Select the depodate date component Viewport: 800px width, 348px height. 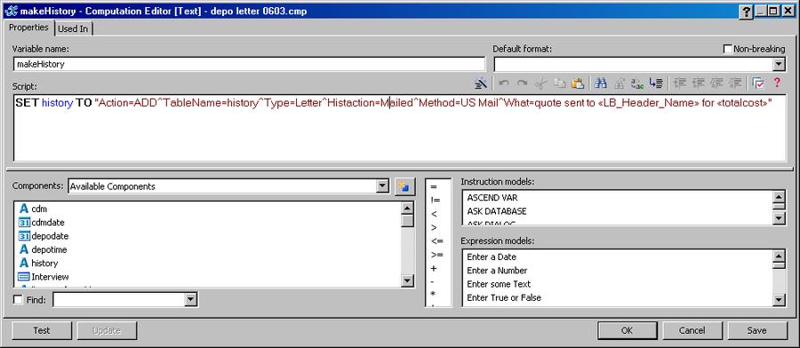44,236
